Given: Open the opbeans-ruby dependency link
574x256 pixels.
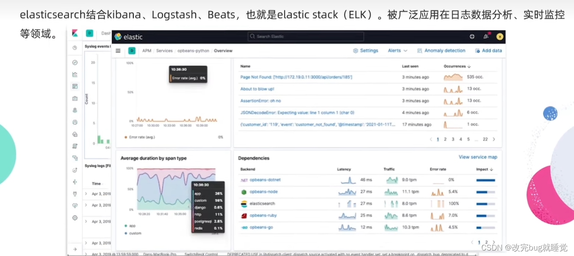Looking at the screenshot, I should coord(263,215).
